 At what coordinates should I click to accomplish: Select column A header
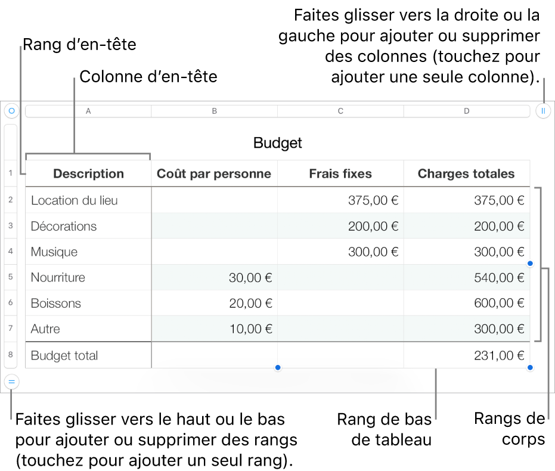[x=88, y=111]
